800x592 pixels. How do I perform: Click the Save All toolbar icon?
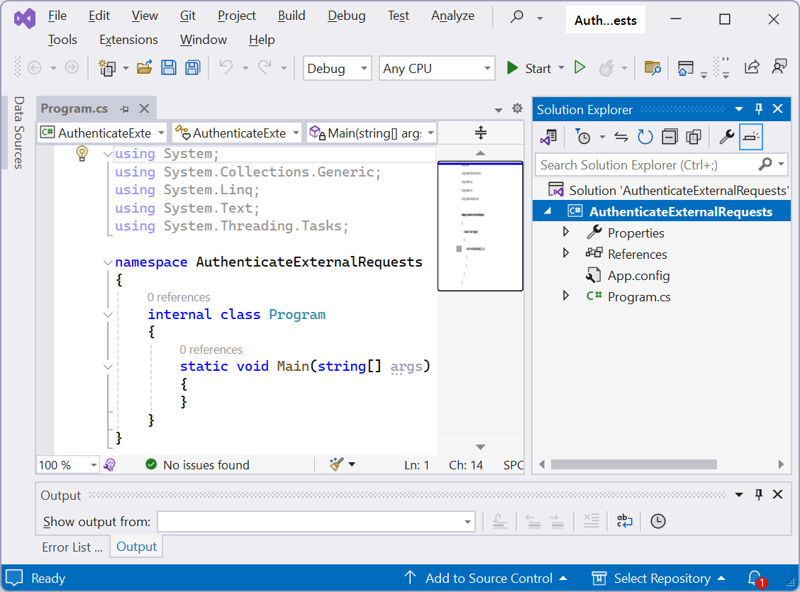click(193, 68)
